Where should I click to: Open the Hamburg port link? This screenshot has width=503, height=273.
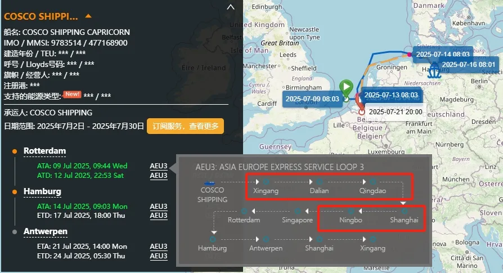coord(42,192)
